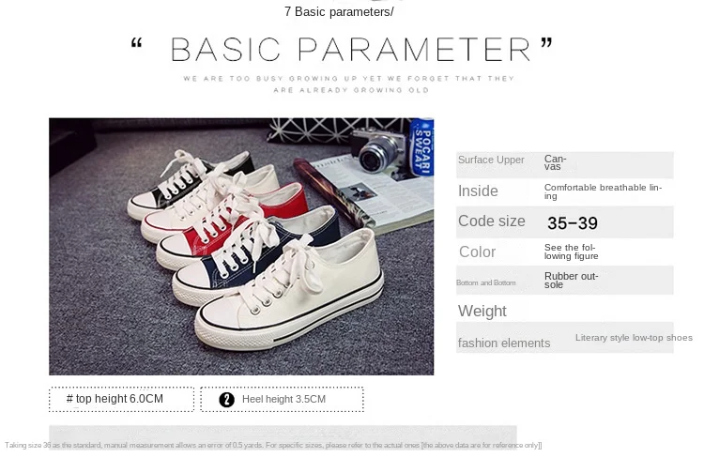Viewport: 704px width, 473px height.
Task: Click the opening quotation mark icon
Action: (x=136, y=43)
